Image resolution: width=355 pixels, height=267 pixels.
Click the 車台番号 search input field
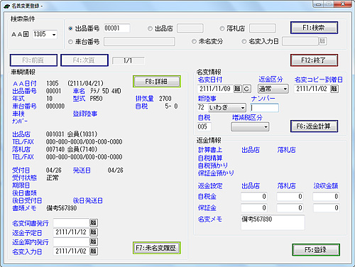[139, 42]
